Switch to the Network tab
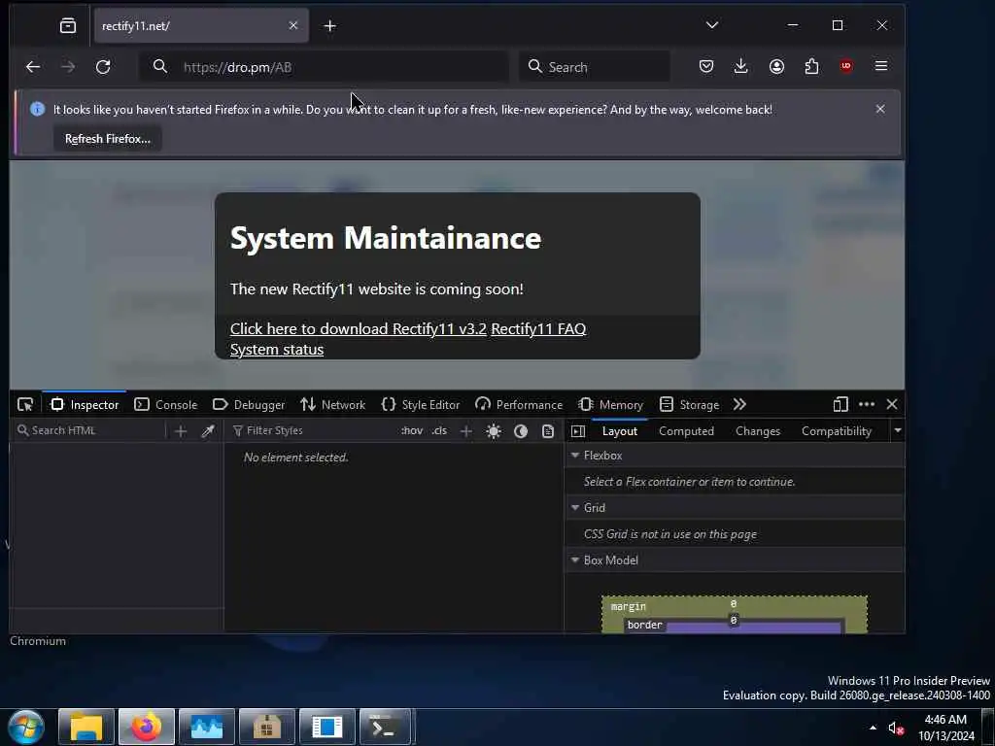The height and width of the screenshot is (746, 995). 333,405
